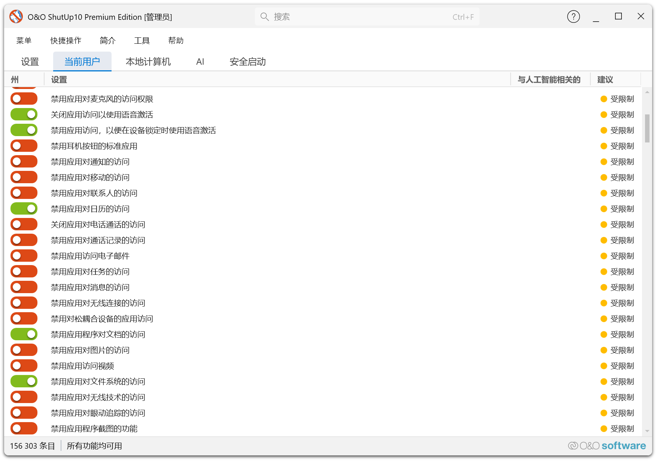The height and width of the screenshot is (461, 657).
Task: Click the 搜索 search field
Action: coord(367,17)
